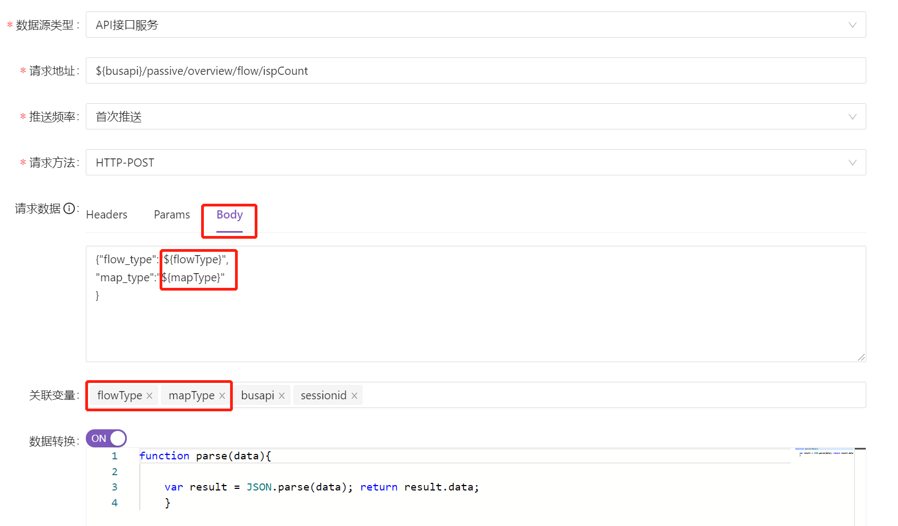This screenshot has height=526, width=898.
Task: Click inside the request body textarea
Action: point(476,304)
